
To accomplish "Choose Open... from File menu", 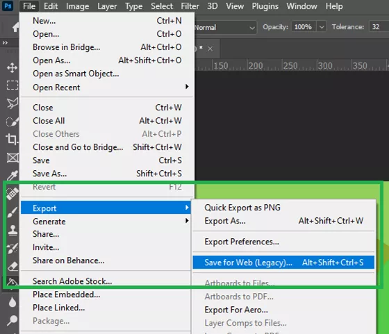I will click(107, 34).
